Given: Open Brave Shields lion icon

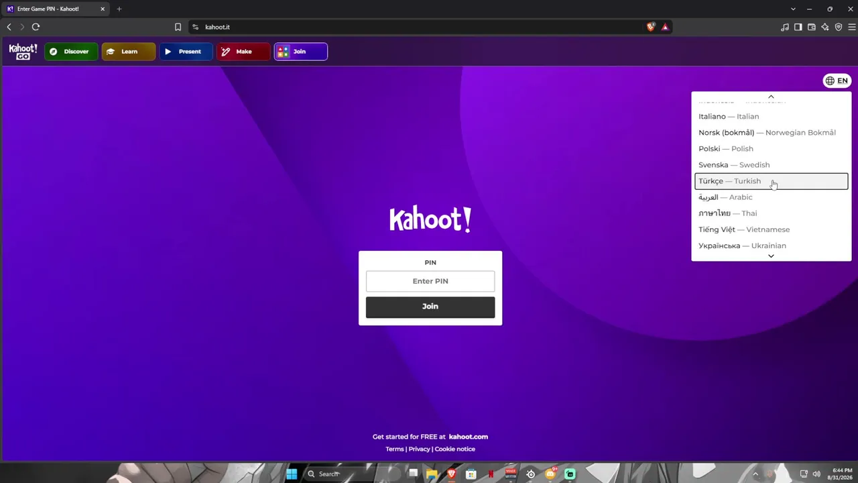Looking at the screenshot, I should (651, 27).
